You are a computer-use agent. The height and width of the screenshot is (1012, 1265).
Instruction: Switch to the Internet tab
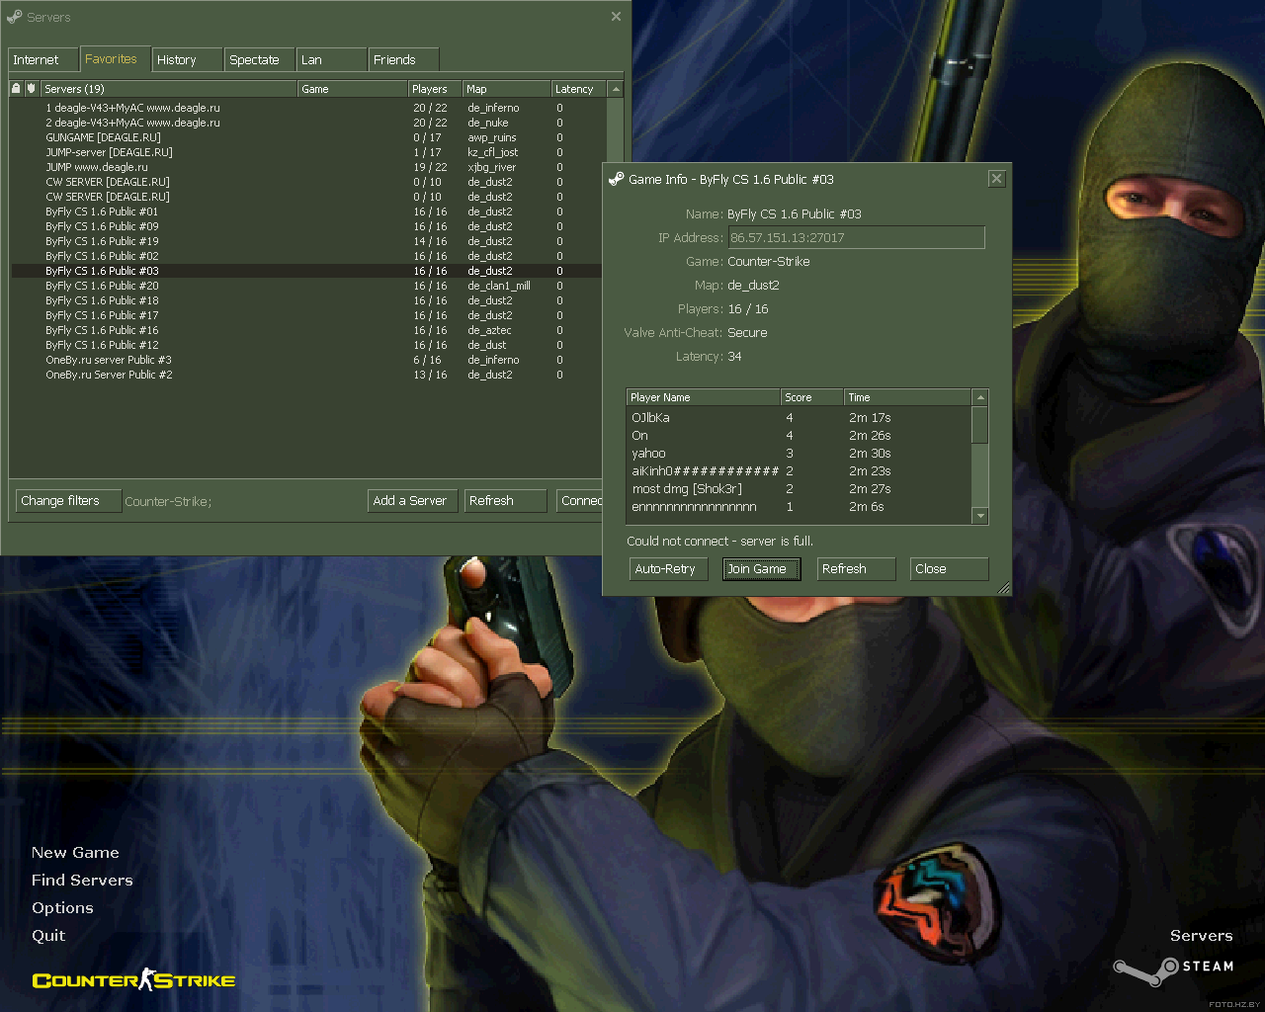[43, 60]
